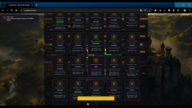Select Simple Workshop card with Army Strength
Viewport: 192px width, 108px height.
point(114,22)
